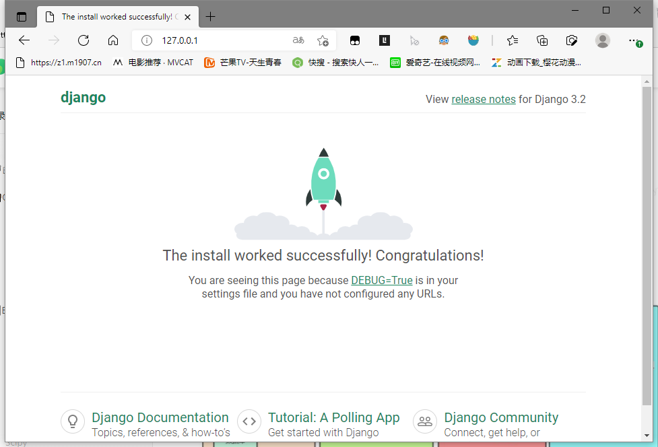The height and width of the screenshot is (447, 658).
Task: Open the Django Documentation link
Action: click(160, 417)
